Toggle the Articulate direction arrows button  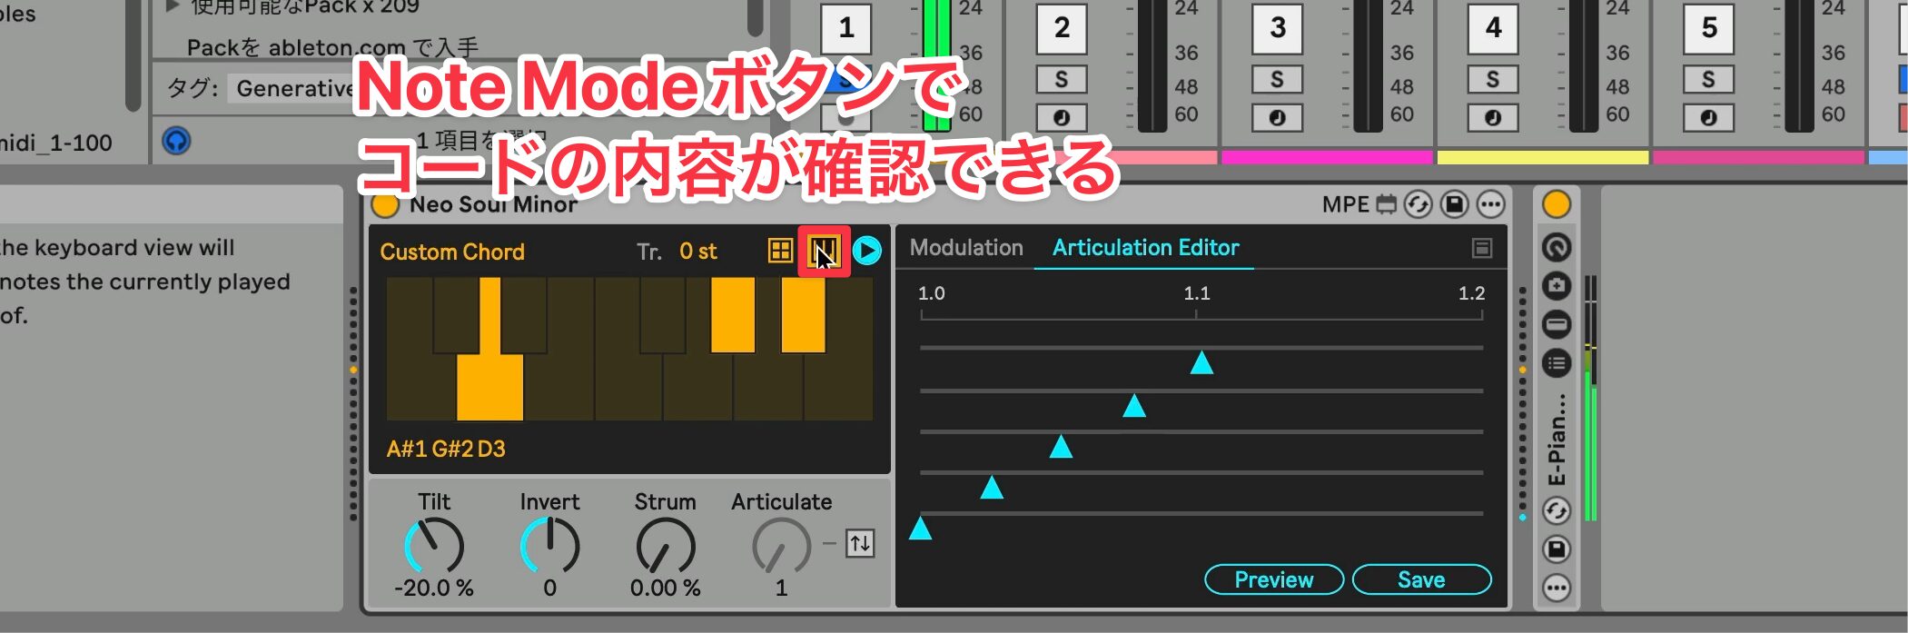pyautogui.click(x=860, y=543)
